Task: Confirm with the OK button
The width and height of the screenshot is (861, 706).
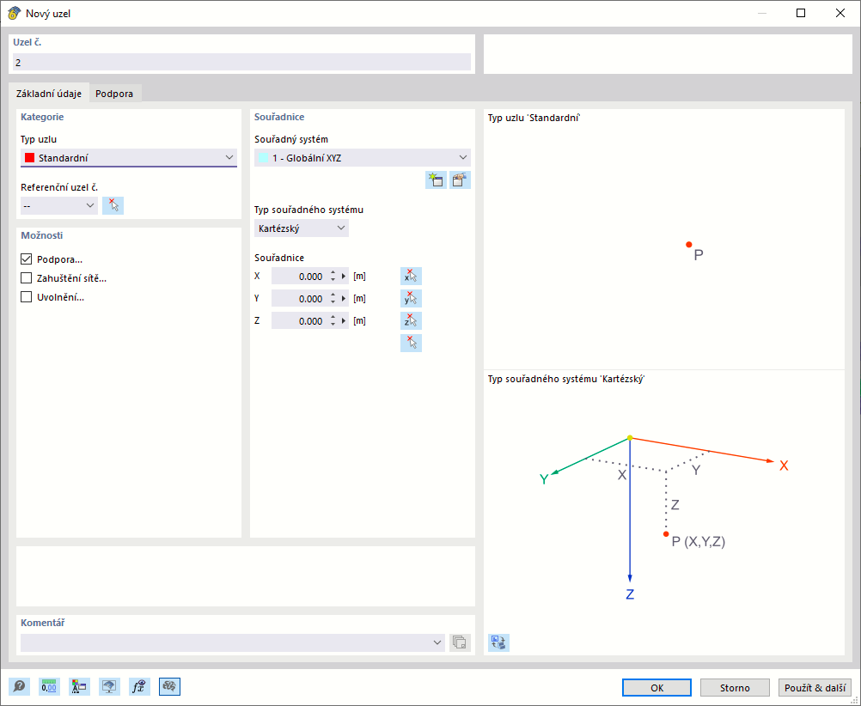Action: [x=656, y=688]
